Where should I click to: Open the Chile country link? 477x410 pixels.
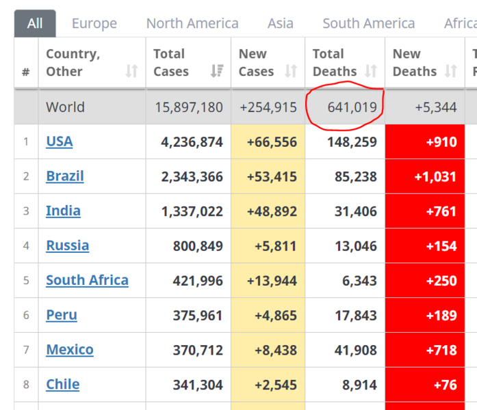click(x=63, y=384)
